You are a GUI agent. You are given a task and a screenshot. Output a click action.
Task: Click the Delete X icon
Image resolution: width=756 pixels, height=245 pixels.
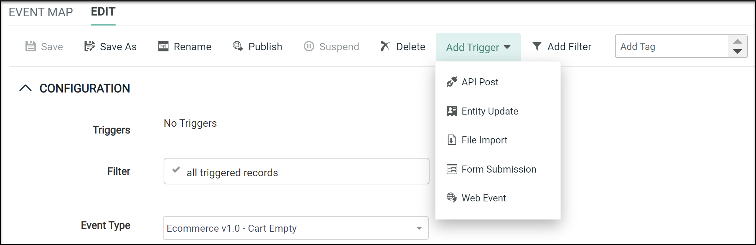click(385, 46)
